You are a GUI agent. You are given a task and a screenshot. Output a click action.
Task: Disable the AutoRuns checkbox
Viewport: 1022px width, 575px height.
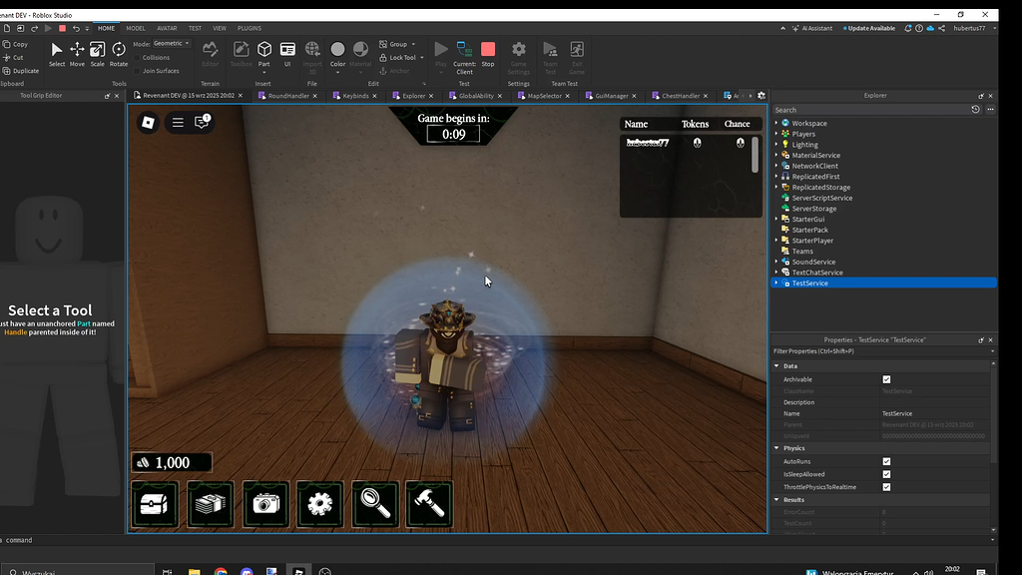886,462
